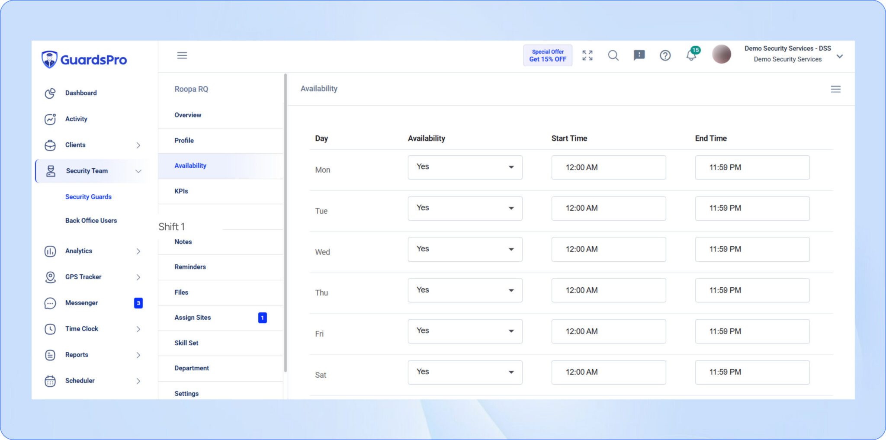Open the Notes tab

[x=221, y=242]
